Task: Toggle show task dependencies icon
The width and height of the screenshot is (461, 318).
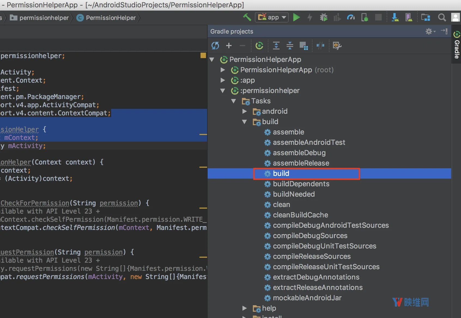Action: coord(304,46)
